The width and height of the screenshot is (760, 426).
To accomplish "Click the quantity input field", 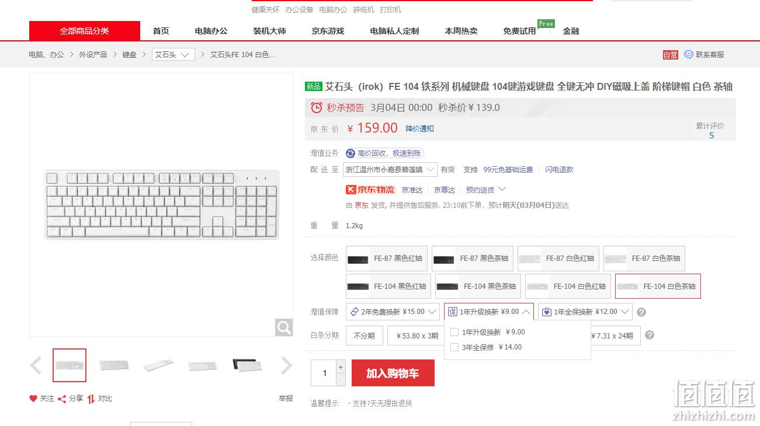I will coord(324,373).
